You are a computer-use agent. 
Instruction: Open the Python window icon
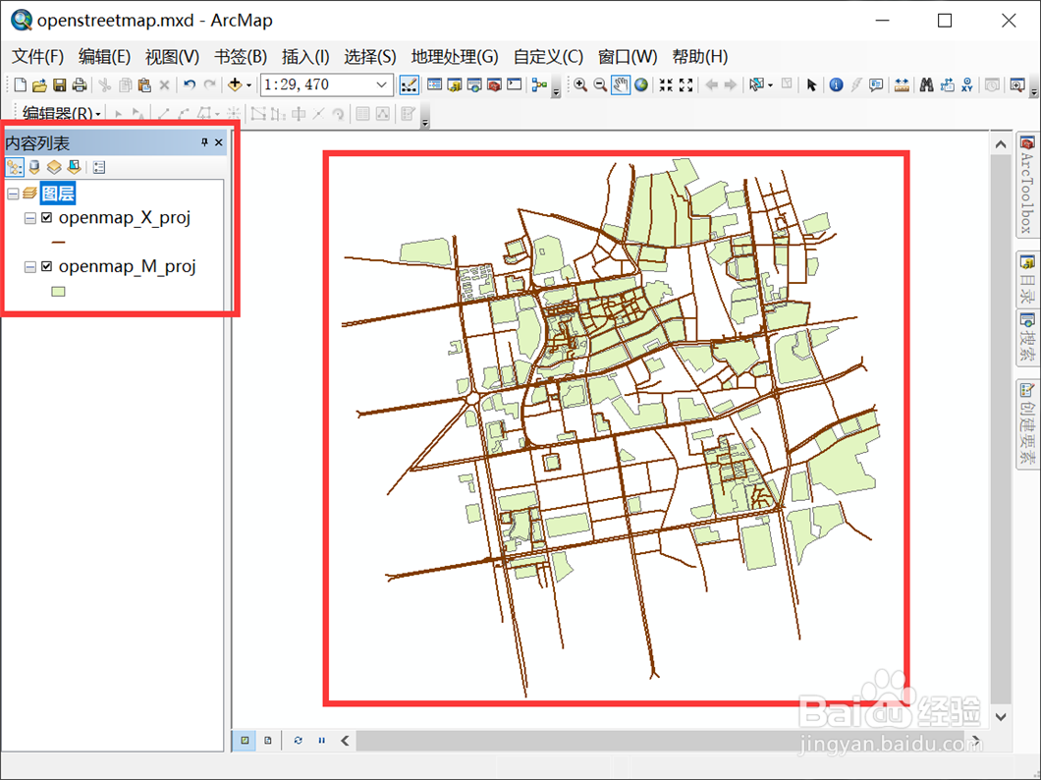coord(514,84)
